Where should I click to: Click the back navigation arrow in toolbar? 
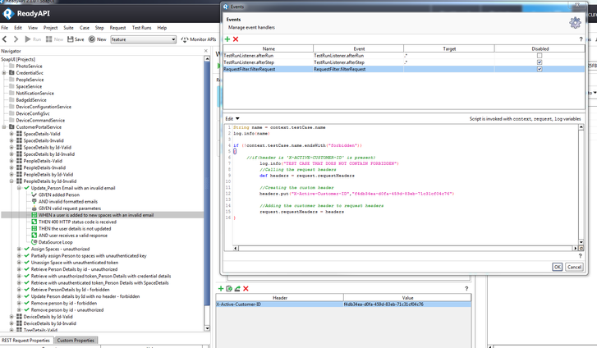(x=5, y=39)
